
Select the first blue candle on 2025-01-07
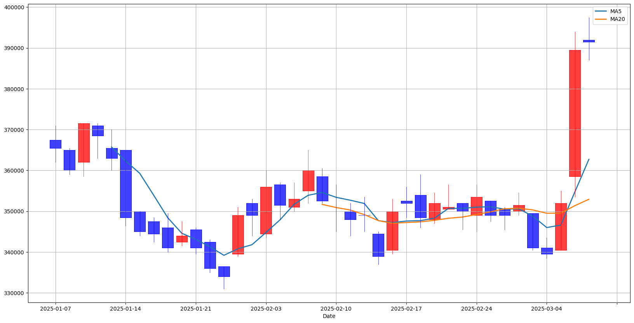[x=56, y=144]
